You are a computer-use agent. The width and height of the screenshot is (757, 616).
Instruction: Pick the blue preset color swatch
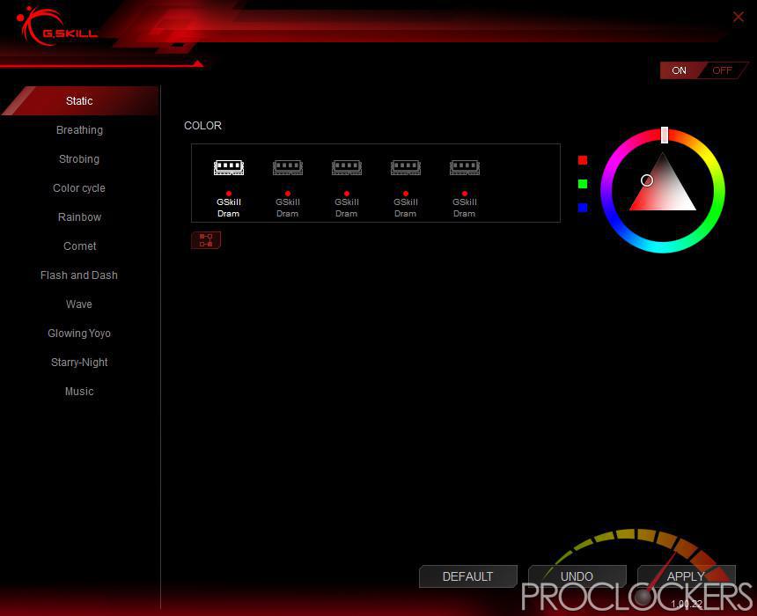[583, 208]
